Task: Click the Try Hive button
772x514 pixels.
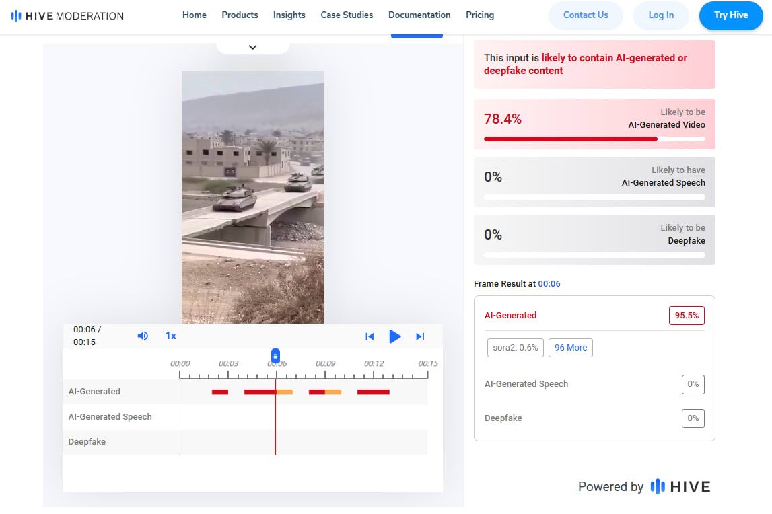Action: (x=731, y=15)
